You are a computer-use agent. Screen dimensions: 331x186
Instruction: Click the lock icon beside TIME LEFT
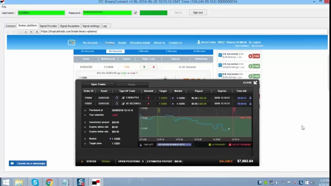[x=141, y=145]
